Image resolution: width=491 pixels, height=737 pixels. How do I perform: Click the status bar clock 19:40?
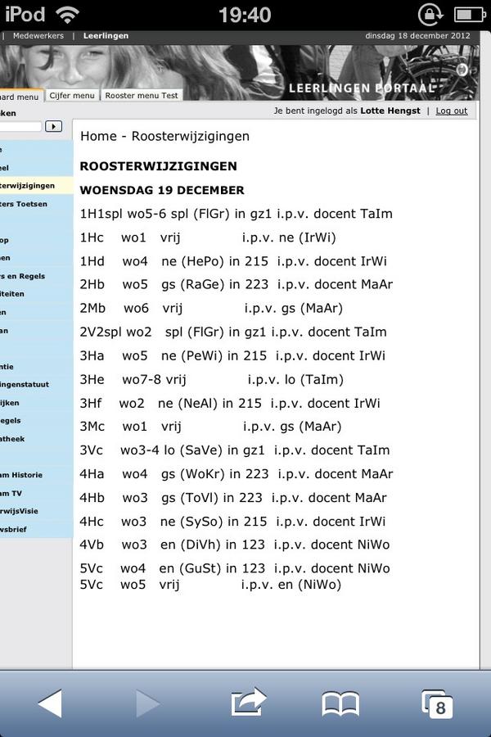(245, 15)
